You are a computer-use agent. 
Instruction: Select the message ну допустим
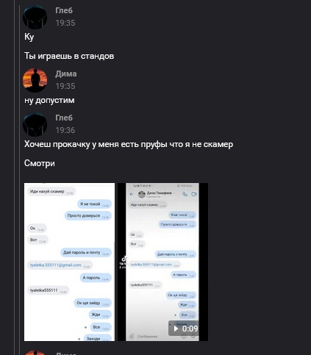tap(49, 101)
